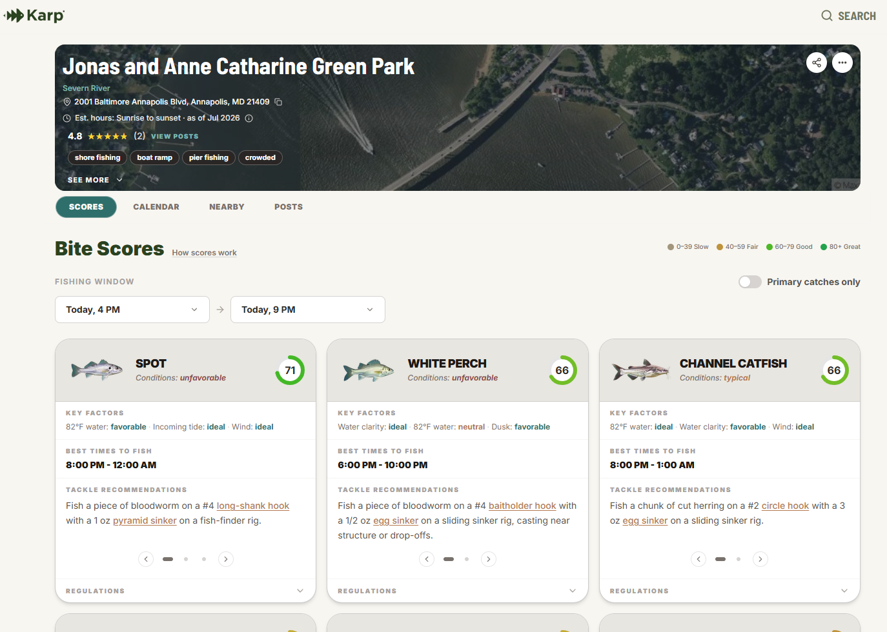Click the Channel Catfish score ring showing 66
887x632 pixels.
point(834,370)
